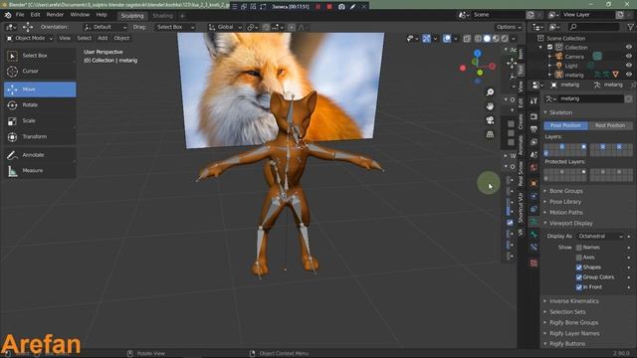Open the viewport Add menu

pyautogui.click(x=103, y=38)
